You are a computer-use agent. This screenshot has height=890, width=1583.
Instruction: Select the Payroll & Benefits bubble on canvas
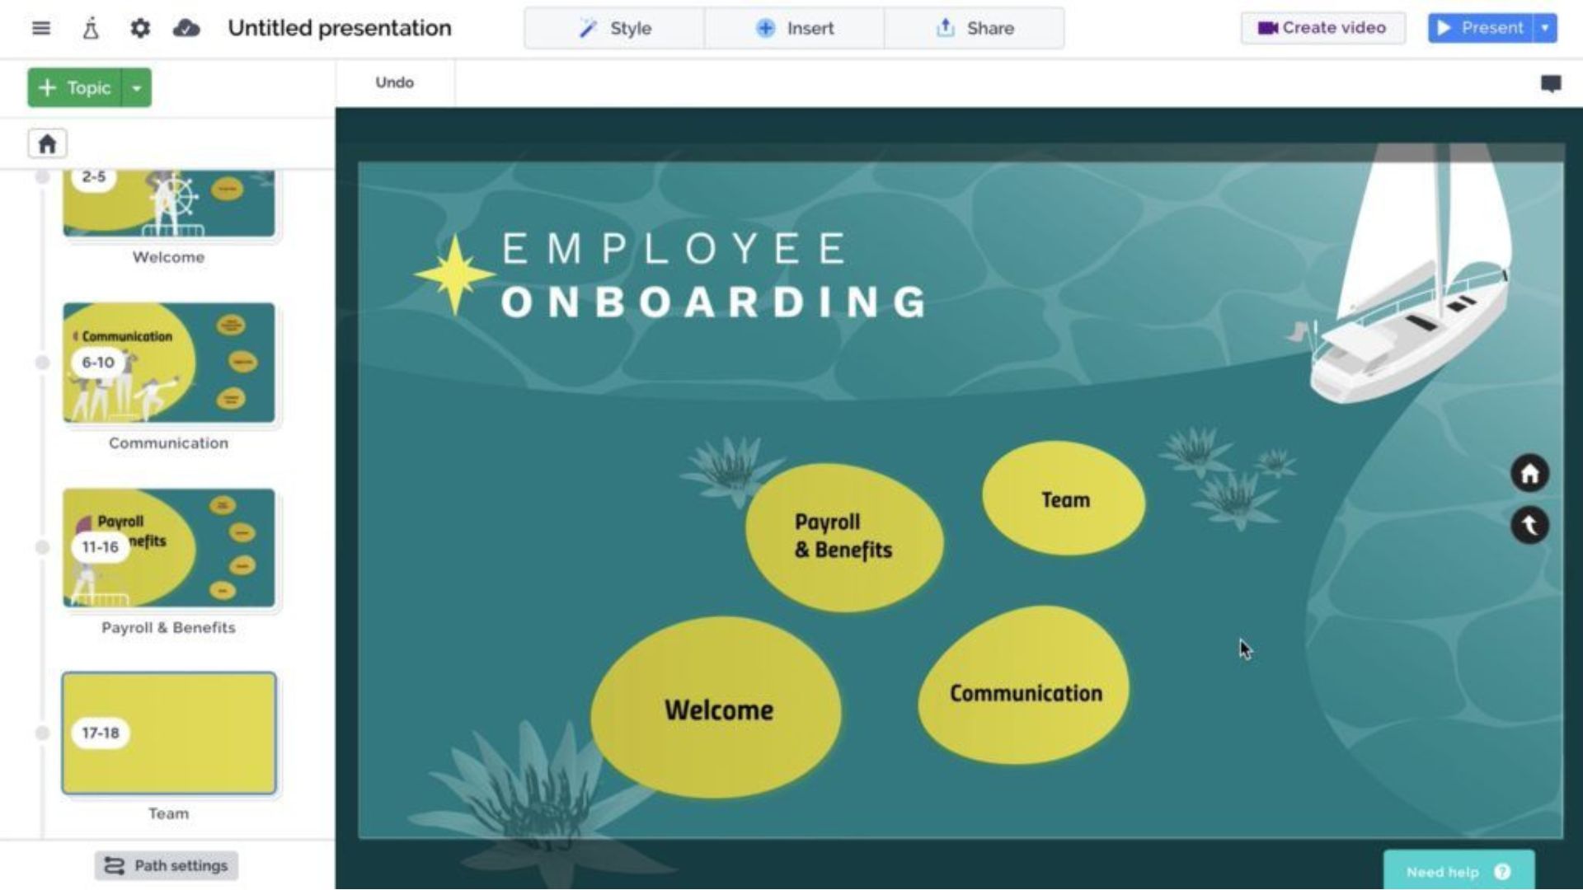point(844,536)
